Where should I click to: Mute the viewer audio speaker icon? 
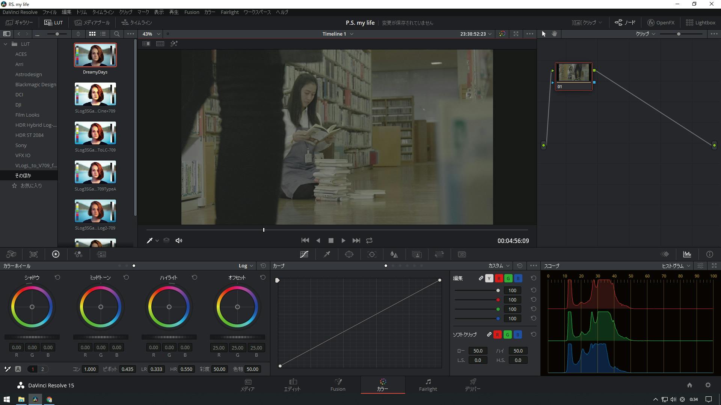pos(179,241)
